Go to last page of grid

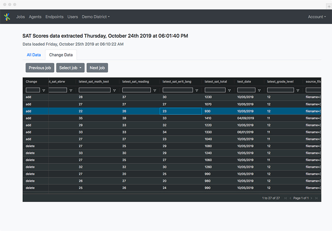[316, 198]
